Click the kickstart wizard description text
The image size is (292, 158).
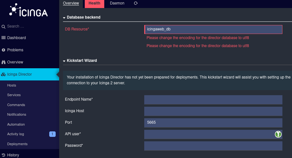point(178,80)
